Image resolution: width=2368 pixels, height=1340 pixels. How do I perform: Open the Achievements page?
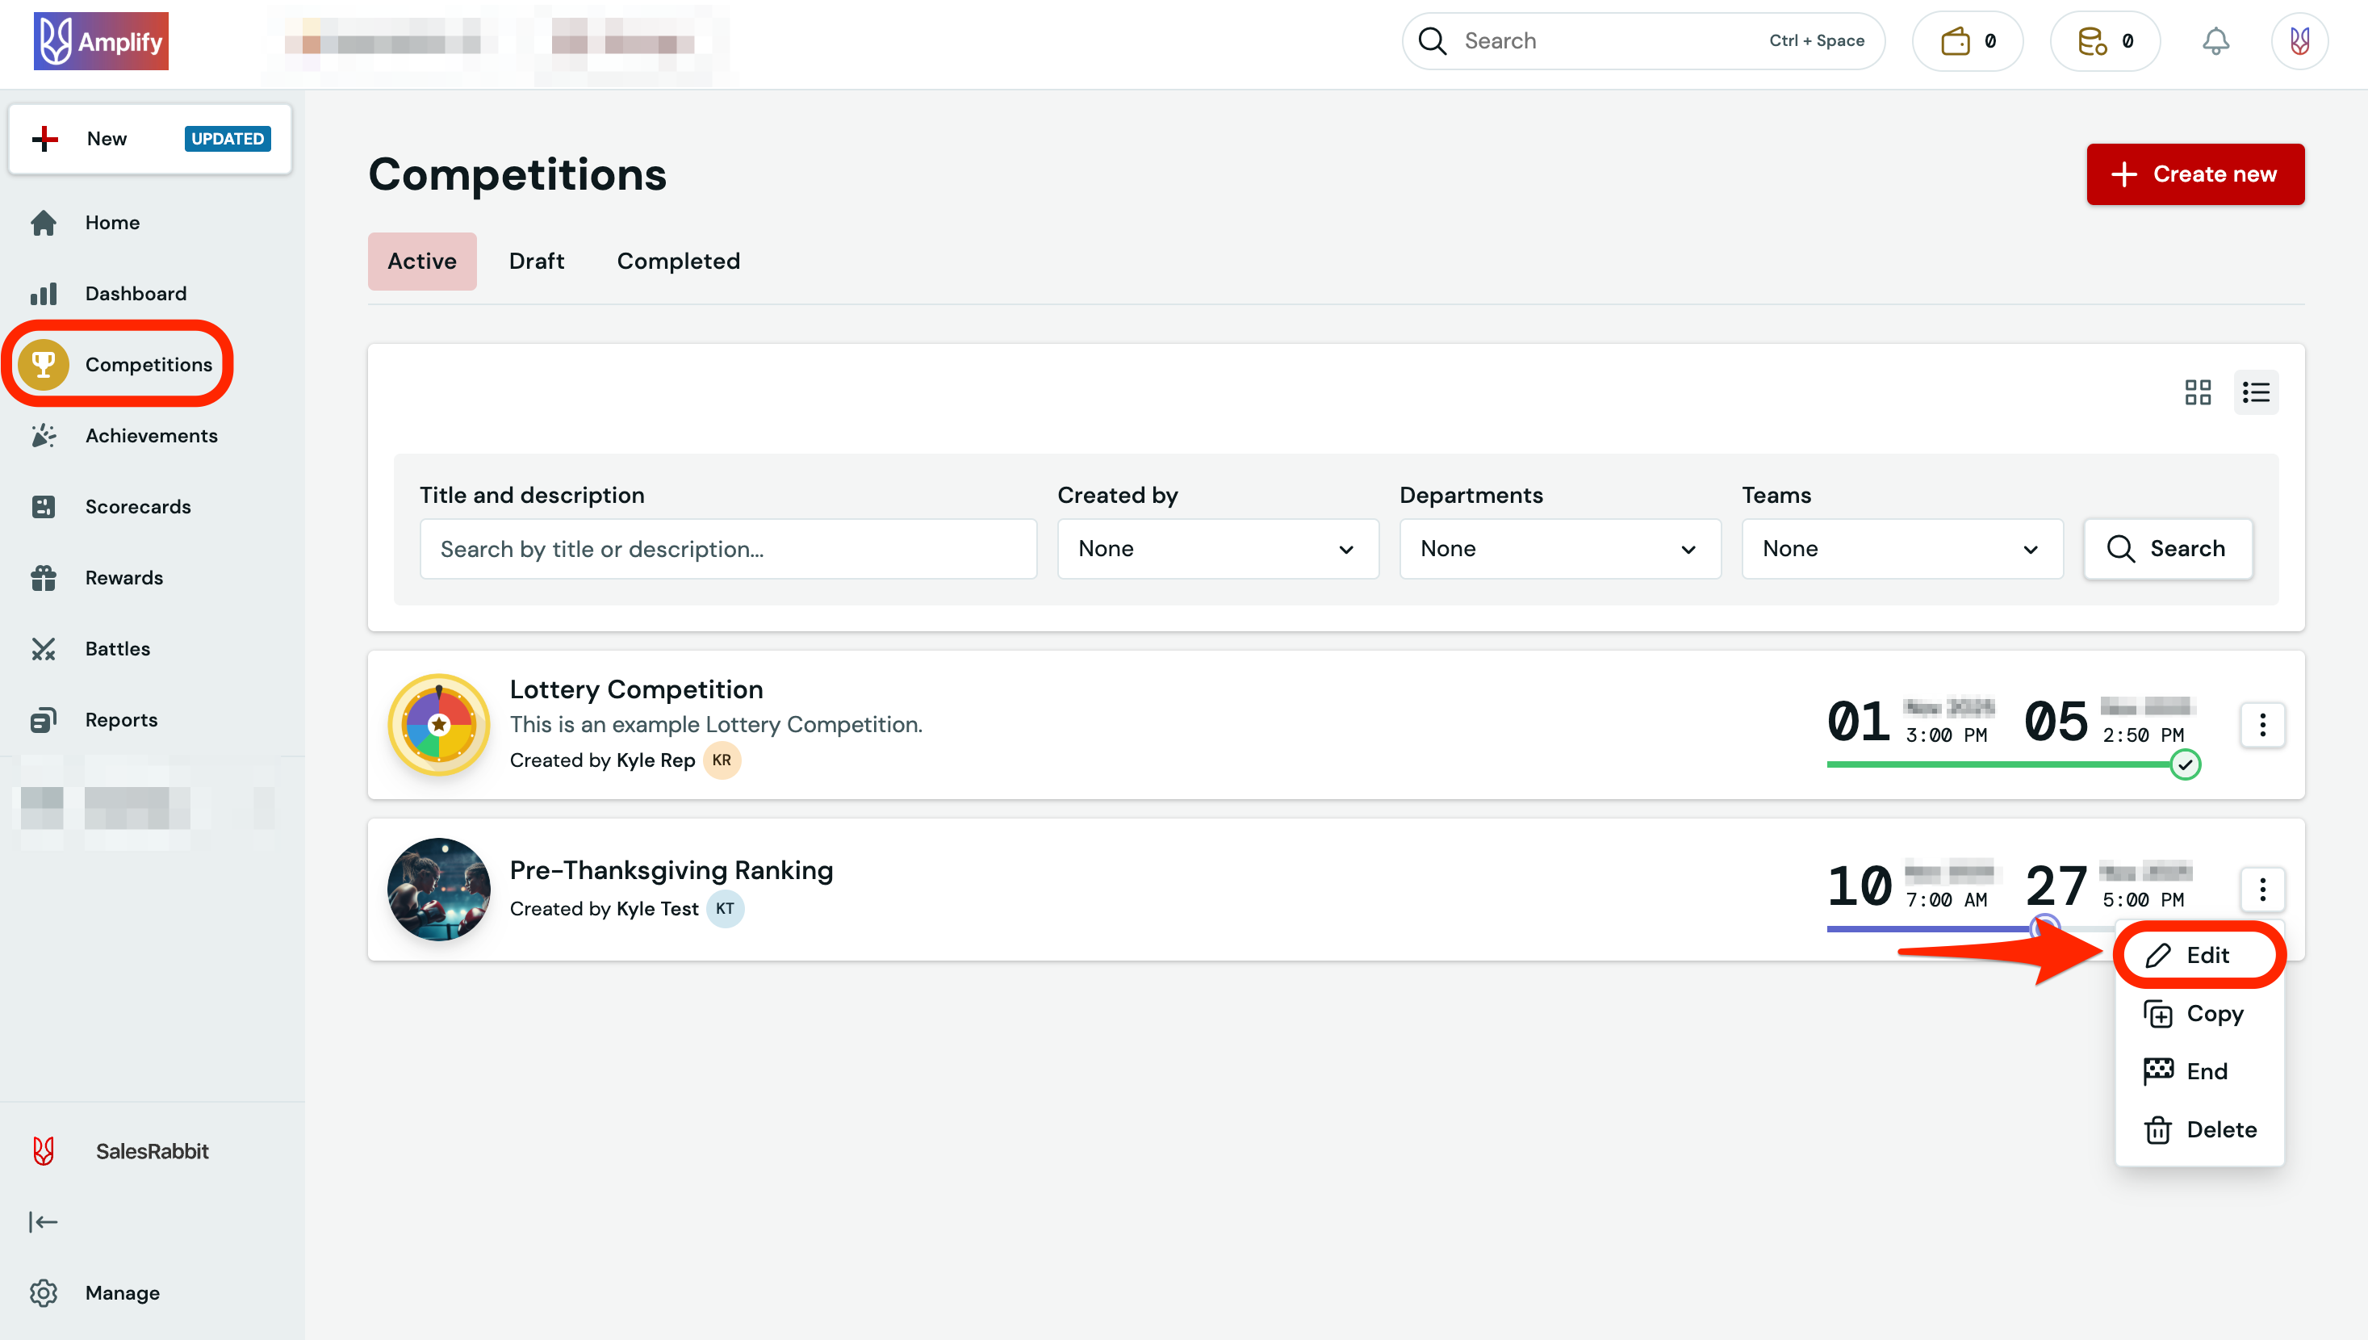click(x=151, y=435)
